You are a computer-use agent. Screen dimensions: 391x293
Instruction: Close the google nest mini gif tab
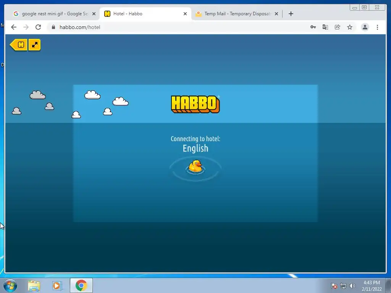[x=94, y=14]
